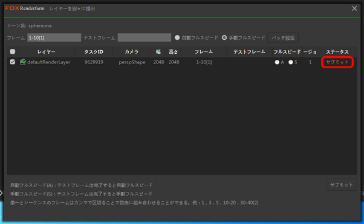The height and width of the screenshot is (224, 364).
Task: Select the defaultRenderLayer name cell
Action: pyautogui.click(x=49, y=62)
